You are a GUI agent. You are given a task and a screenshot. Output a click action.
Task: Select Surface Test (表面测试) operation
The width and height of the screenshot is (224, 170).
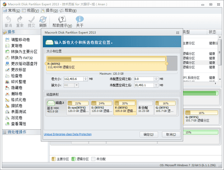[16, 112]
